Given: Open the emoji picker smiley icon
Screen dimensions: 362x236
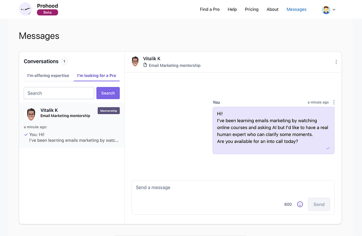Looking at the screenshot, I should point(300,205).
